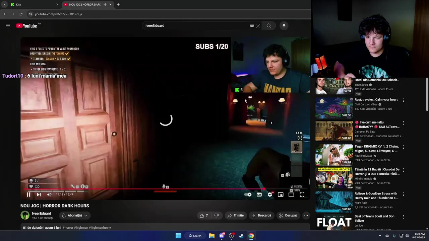View site information icon in address bar

tap(30, 14)
